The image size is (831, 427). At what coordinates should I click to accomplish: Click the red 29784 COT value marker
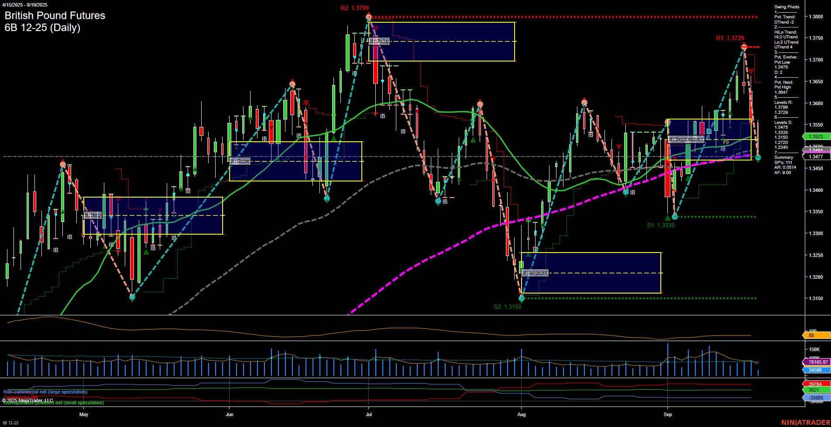point(816,384)
